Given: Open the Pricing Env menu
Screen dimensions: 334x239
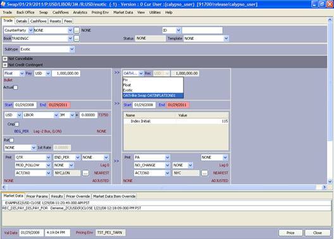Looking at the screenshot, I should [100, 13].
